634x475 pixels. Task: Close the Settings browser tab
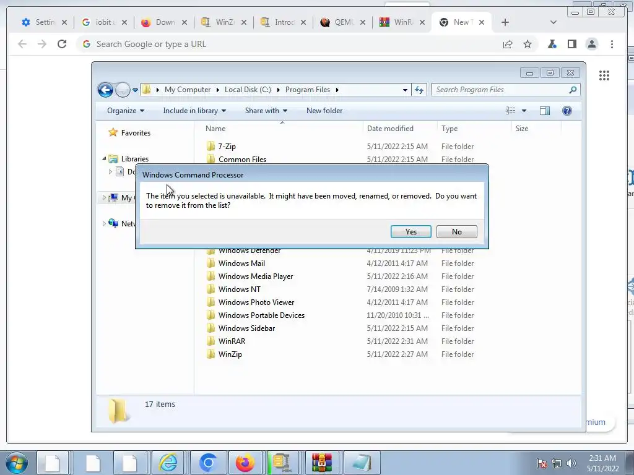[64, 22]
